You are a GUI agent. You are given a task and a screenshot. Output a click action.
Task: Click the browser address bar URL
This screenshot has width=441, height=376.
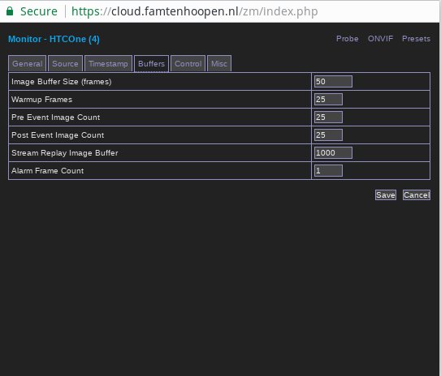(195, 11)
